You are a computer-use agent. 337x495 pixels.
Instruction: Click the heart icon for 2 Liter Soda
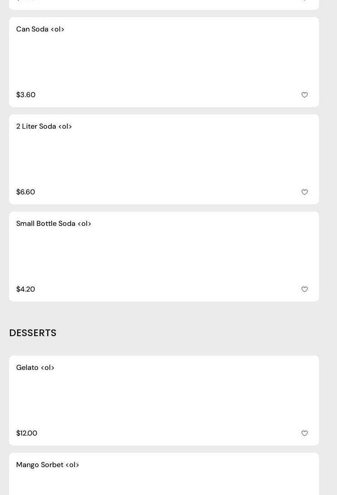(305, 192)
